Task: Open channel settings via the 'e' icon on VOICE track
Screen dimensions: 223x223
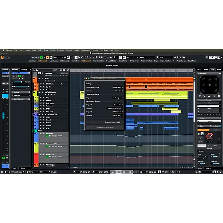Action: [54, 81]
